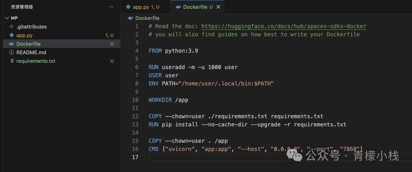
Task: Click 'pip install' on line 13
Action: click(x=180, y=124)
